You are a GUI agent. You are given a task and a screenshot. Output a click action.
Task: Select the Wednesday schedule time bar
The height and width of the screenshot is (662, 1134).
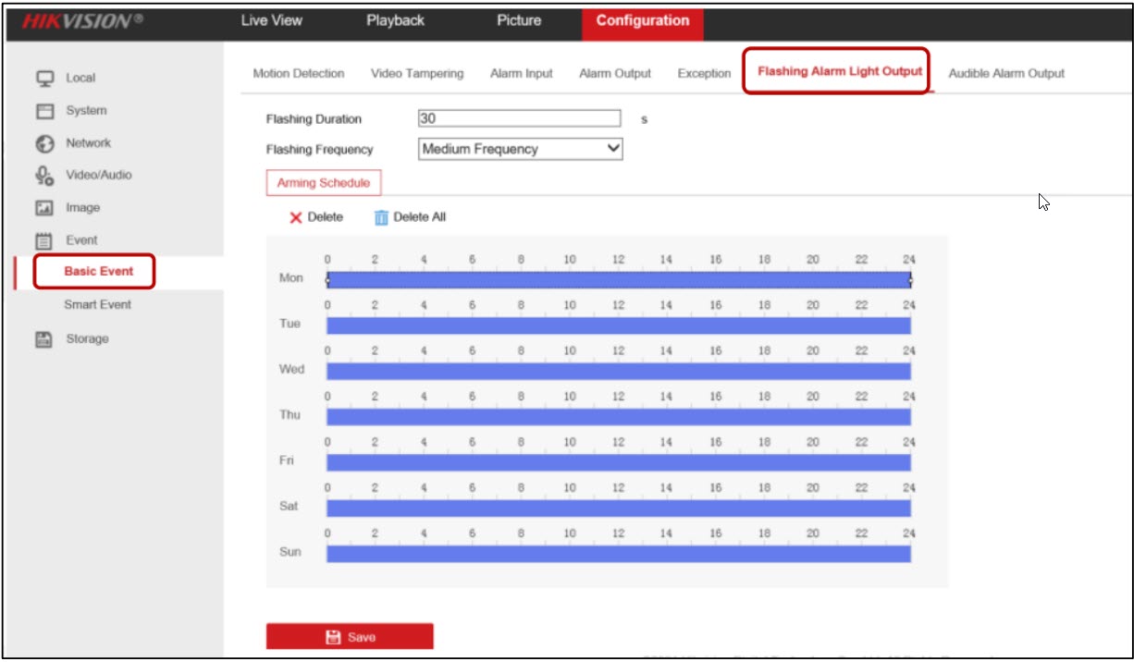[x=618, y=371]
